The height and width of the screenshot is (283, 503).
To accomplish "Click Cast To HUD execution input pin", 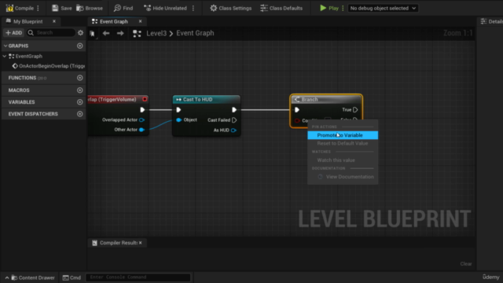I will pyautogui.click(x=178, y=110).
